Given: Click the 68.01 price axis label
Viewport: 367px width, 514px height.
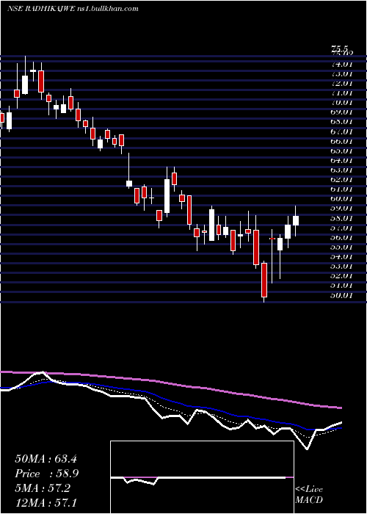Looking at the screenshot, I should [x=342, y=122].
